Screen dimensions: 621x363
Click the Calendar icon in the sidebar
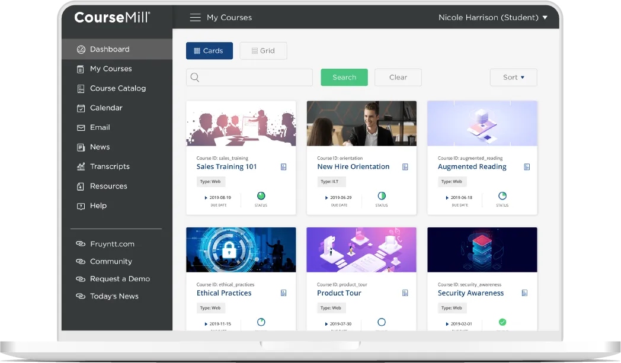tap(81, 108)
